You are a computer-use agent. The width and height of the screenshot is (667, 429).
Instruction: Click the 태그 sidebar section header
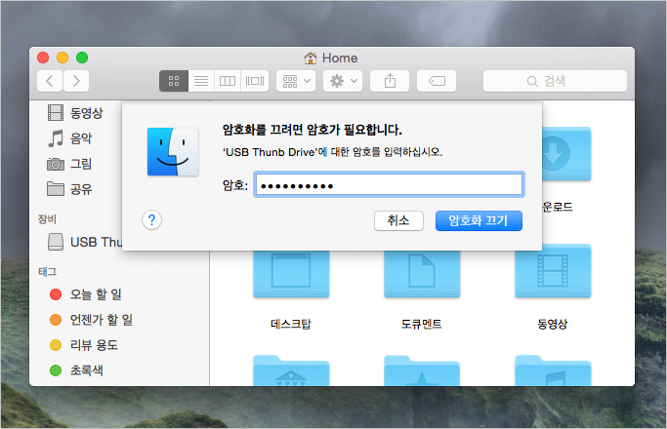pos(47,272)
